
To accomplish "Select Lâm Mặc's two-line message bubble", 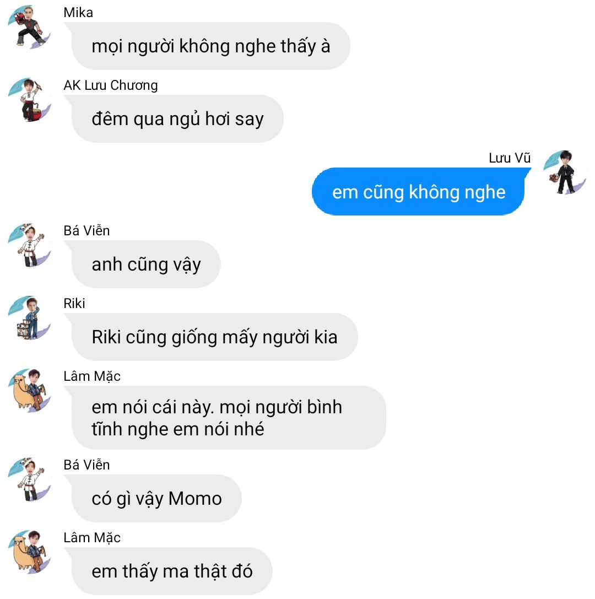I will point(229,418).
